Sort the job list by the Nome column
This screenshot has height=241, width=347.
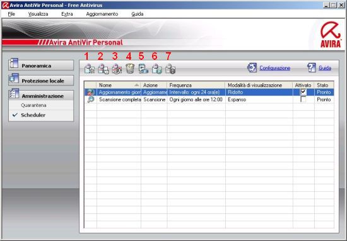click(x=119, y=85)
